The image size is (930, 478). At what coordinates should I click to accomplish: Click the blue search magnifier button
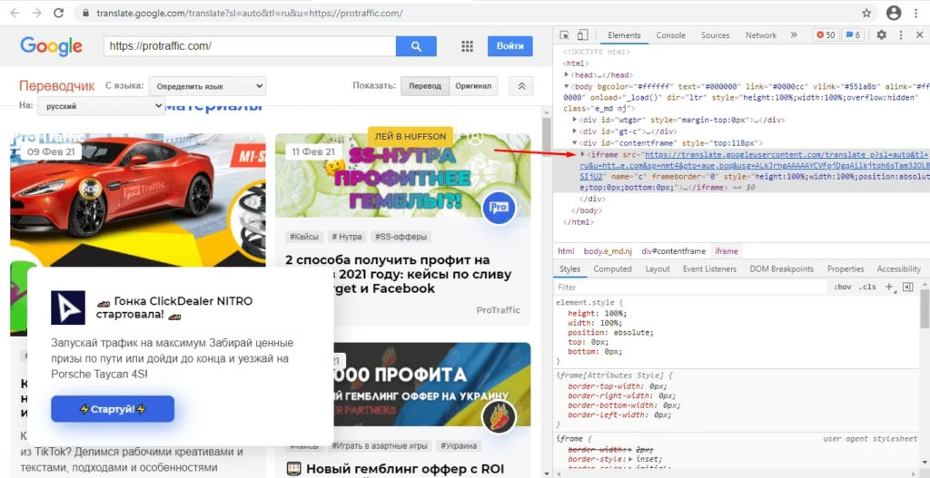click(416, 46)
